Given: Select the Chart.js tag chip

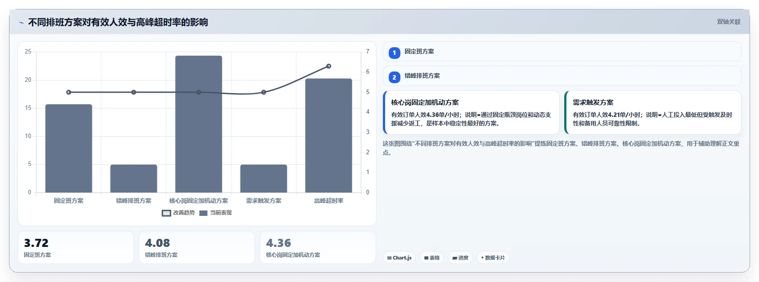Looking at the screenshot, I should [399, 258].
